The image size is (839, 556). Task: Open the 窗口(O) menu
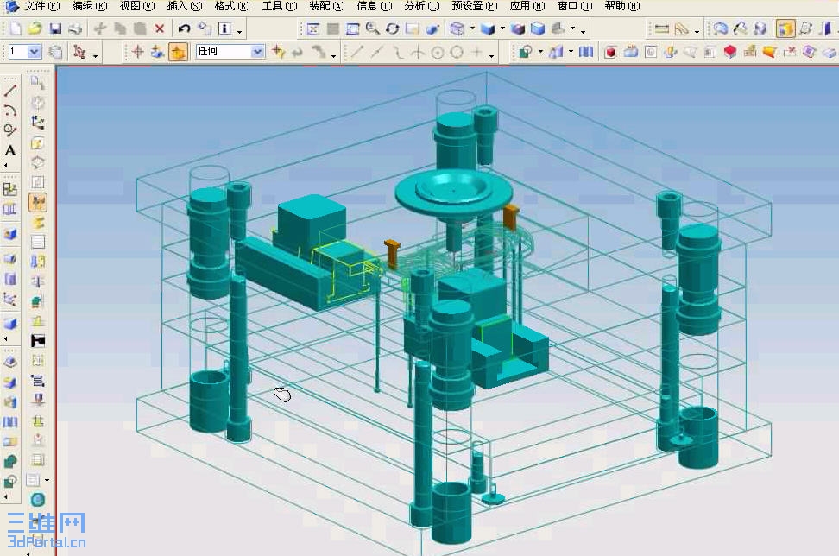click(575, 6)
